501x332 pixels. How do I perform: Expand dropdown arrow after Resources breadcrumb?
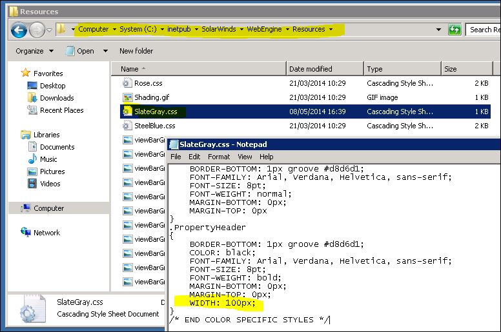pos(331,30)
